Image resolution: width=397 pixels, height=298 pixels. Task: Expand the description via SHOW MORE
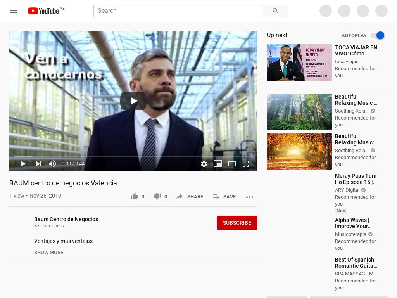[x=48, y=253]
